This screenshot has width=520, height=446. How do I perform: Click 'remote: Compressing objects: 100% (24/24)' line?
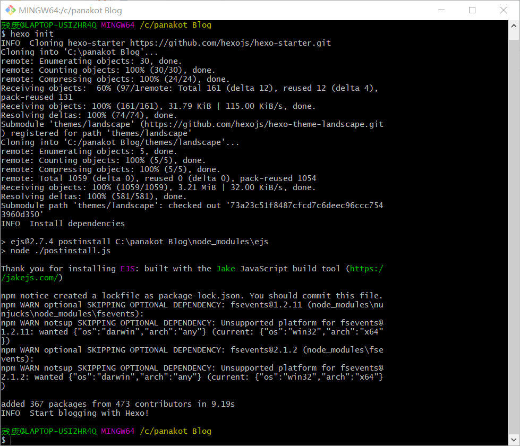click(x=115, y=79)
